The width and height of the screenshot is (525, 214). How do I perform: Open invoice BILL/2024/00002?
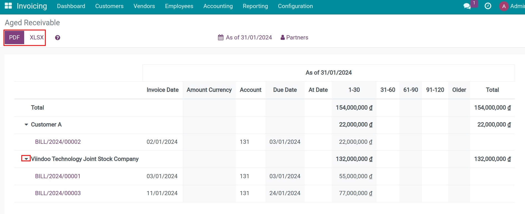coord(58,142)
